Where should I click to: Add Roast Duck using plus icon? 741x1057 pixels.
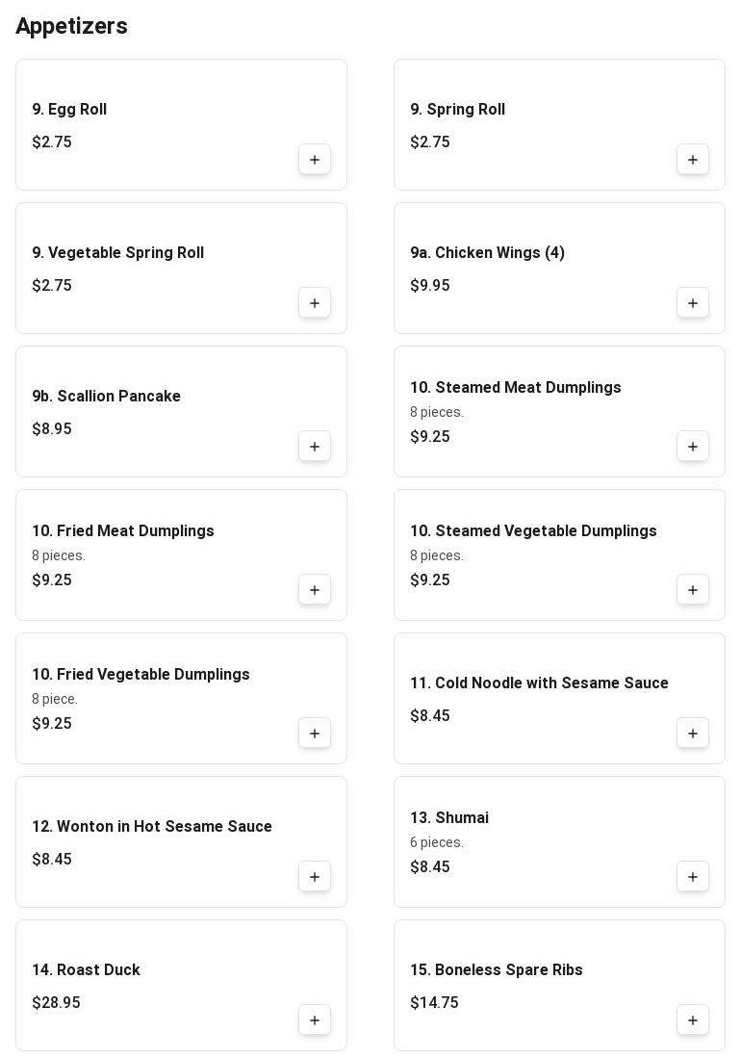point(315,1020)
